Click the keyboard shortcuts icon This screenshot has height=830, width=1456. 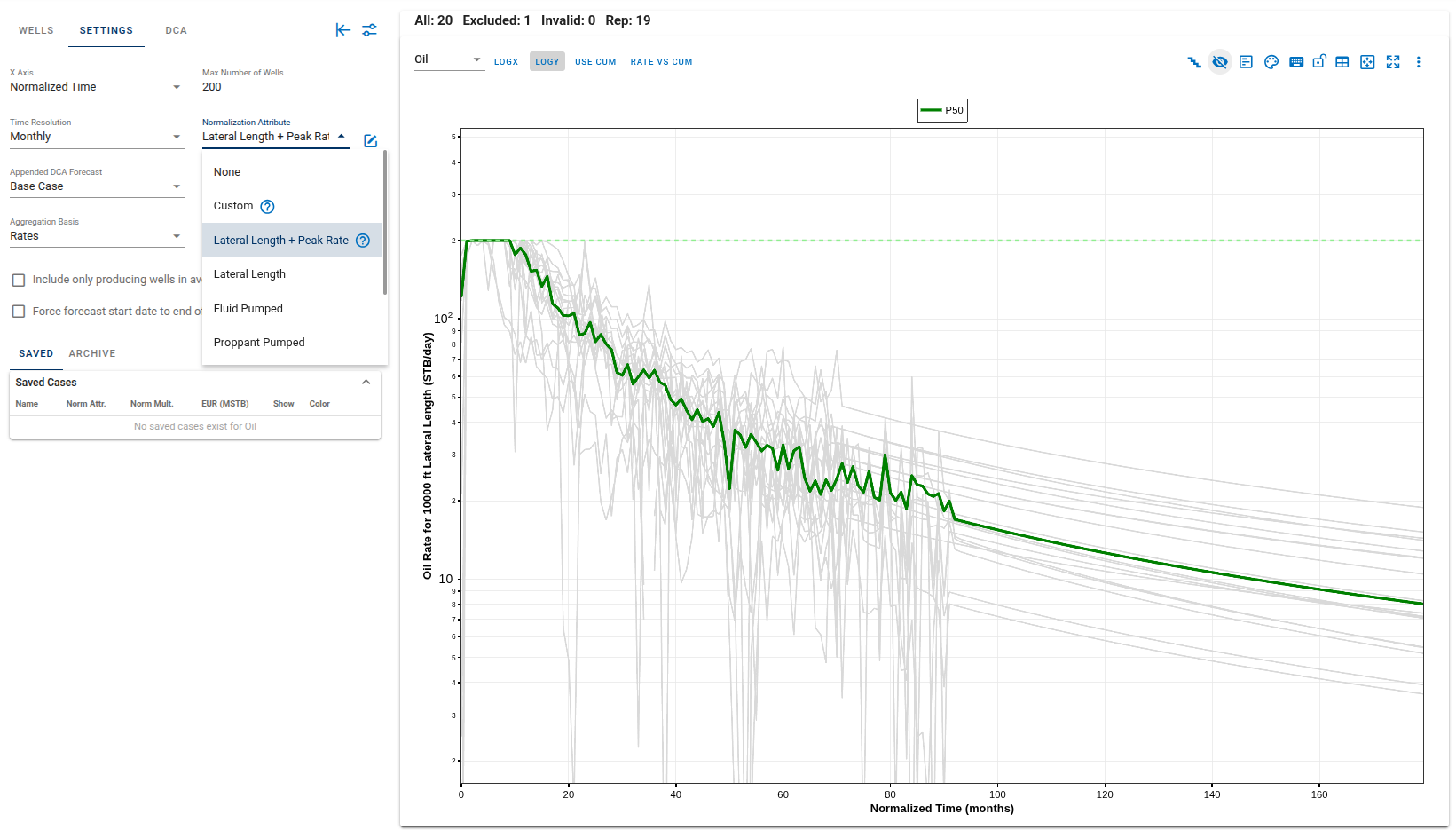[x=1295, y=62]
